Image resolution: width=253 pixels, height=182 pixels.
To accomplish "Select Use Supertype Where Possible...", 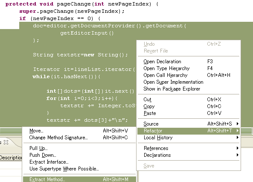I will coord(79,169).
